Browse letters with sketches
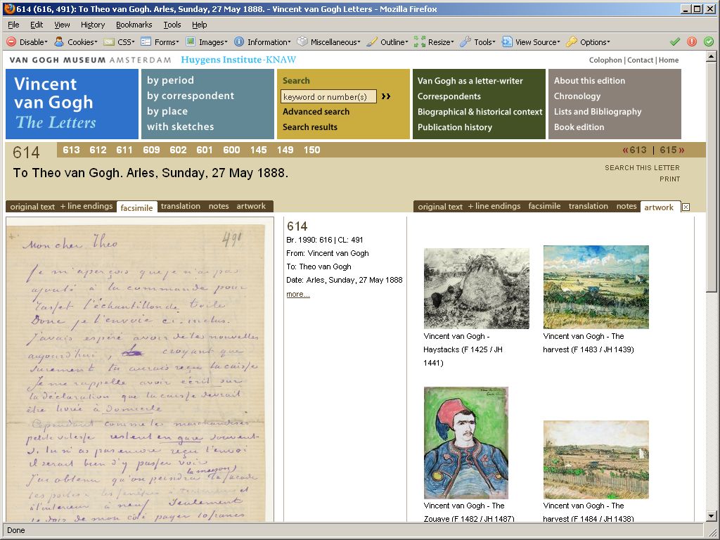 point(181,127)
